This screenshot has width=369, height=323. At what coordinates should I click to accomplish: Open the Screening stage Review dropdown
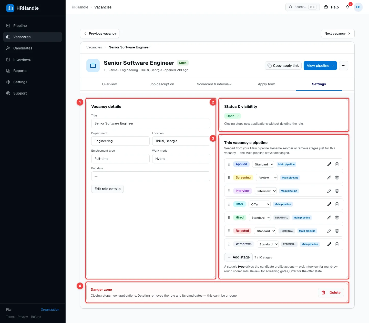pyautogui.click(x=267, y=178)
